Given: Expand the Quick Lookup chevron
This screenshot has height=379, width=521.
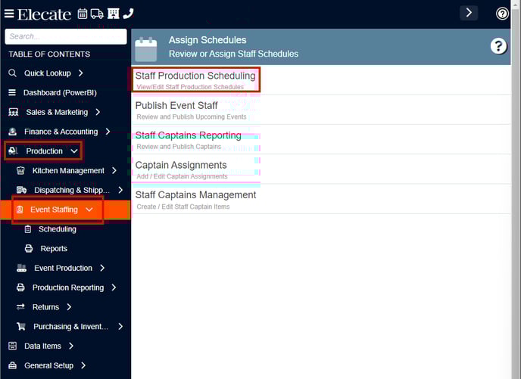Looking at the screenshot, I should (81, 73).
